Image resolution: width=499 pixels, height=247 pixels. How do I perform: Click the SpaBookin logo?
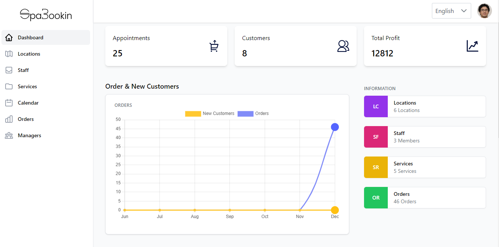click(x=46, y=15)
